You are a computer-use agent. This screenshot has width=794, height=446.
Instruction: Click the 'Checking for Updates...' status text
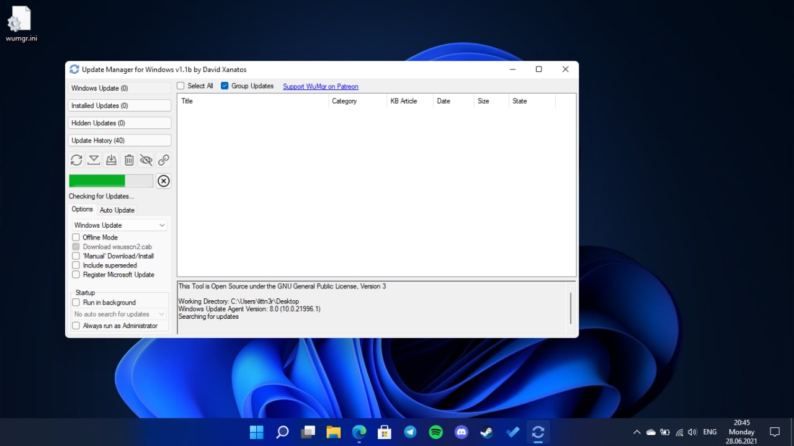(101, 196)
